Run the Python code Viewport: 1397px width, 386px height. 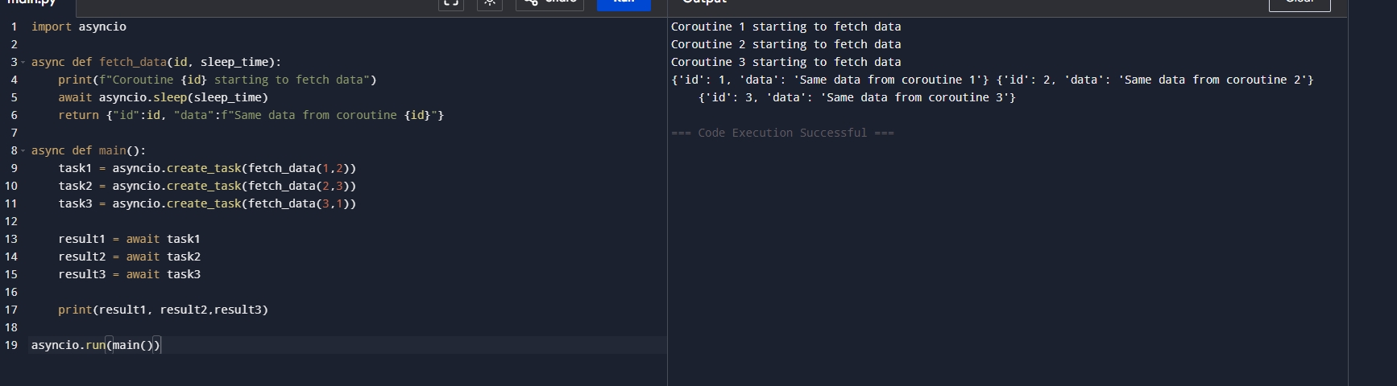(624, 2)
